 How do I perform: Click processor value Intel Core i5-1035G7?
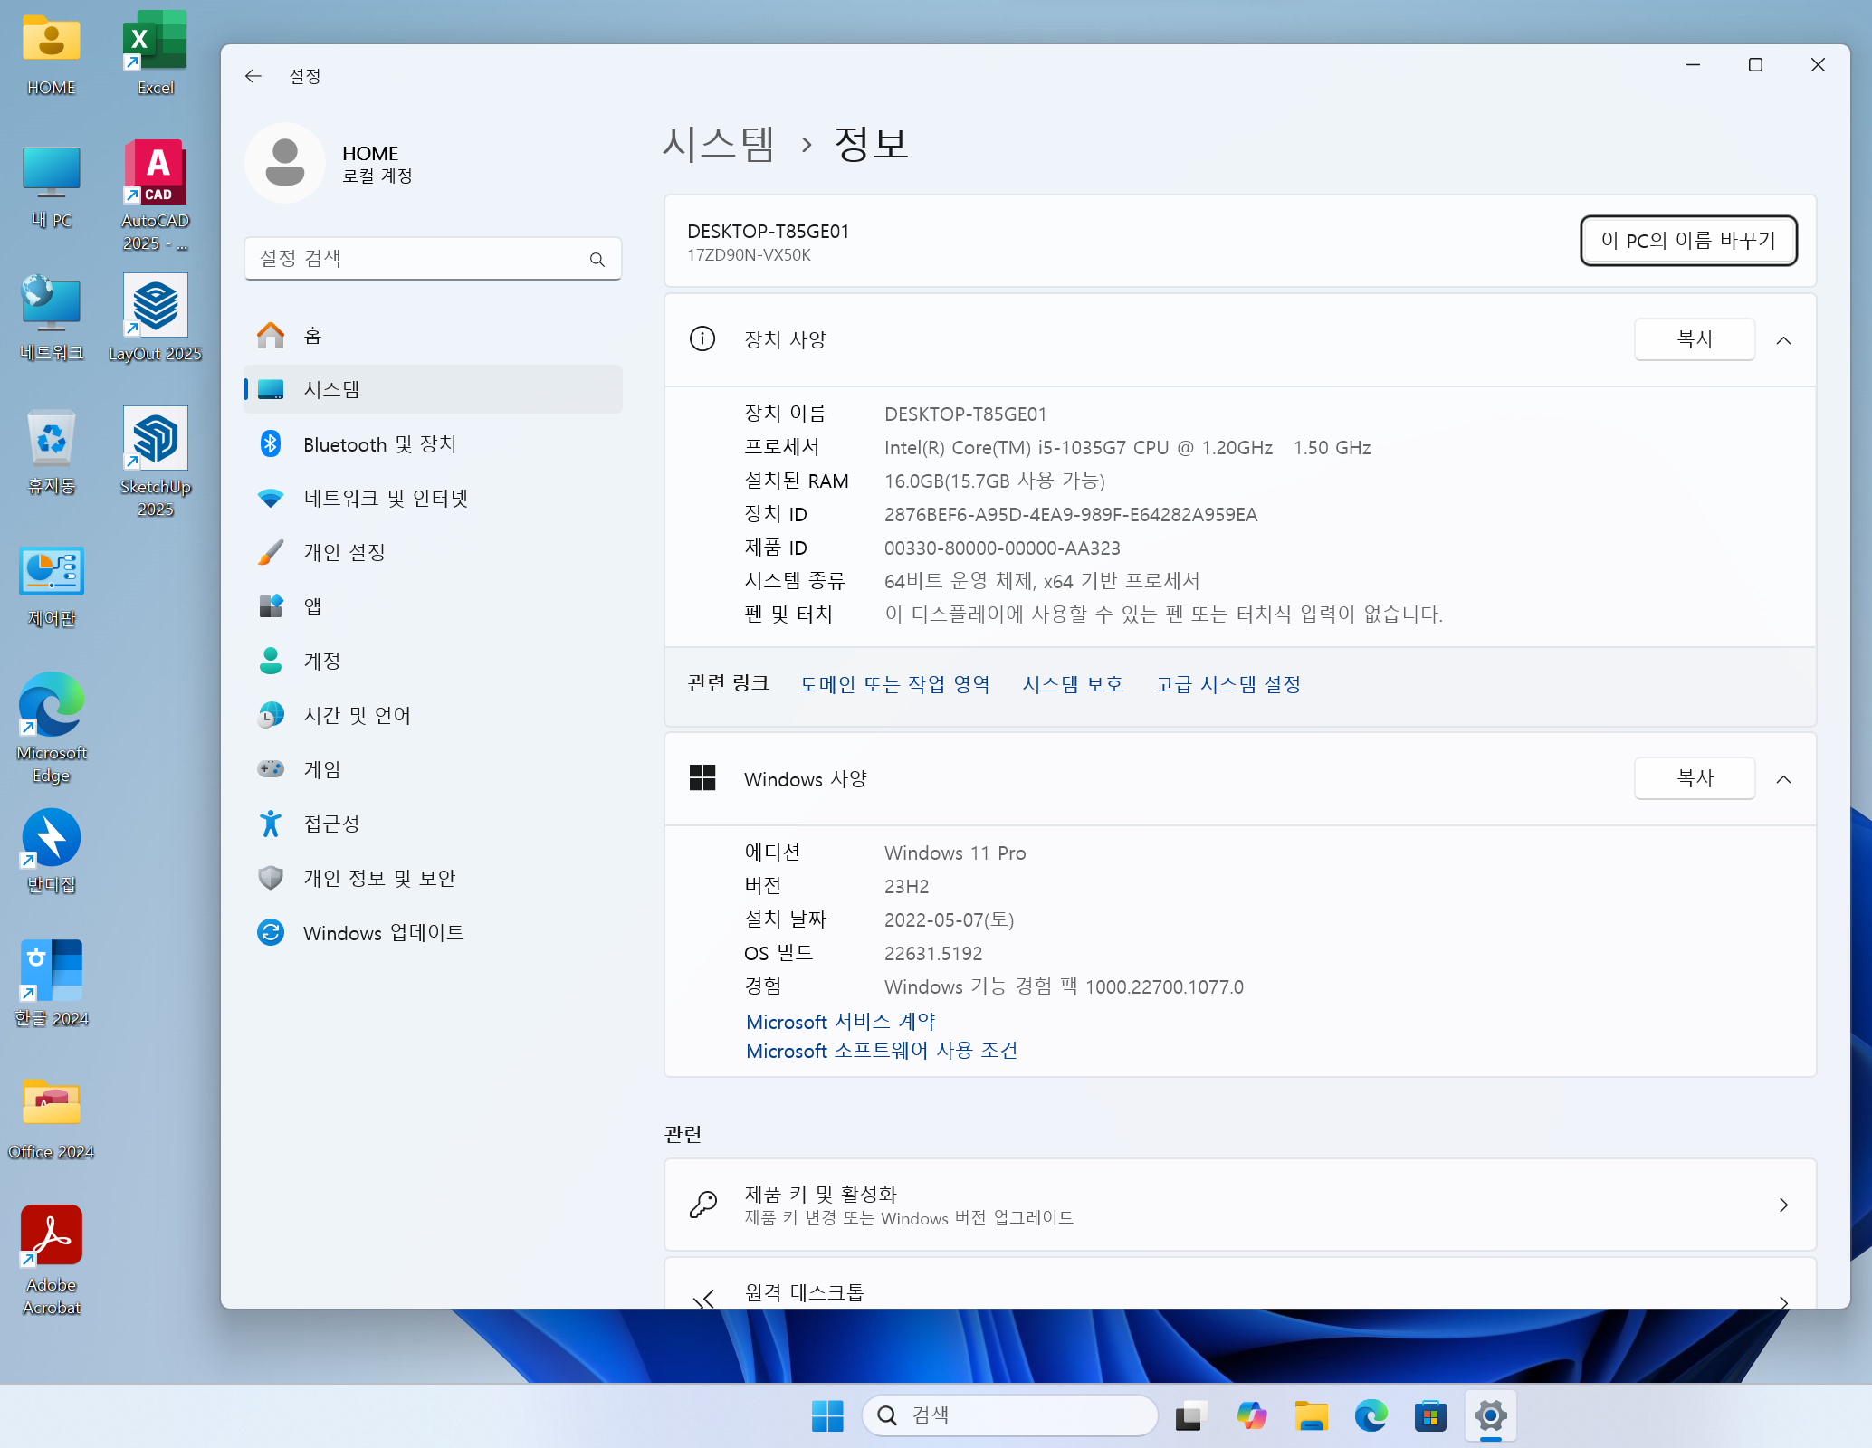pyautogui.click(x=1128, y=448)
